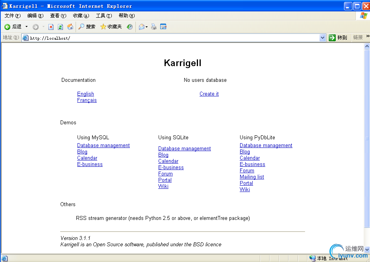Viewport: 370px width, 262px height.
Task: Open the Calendar link under SQLite
Action: point(168,161)
